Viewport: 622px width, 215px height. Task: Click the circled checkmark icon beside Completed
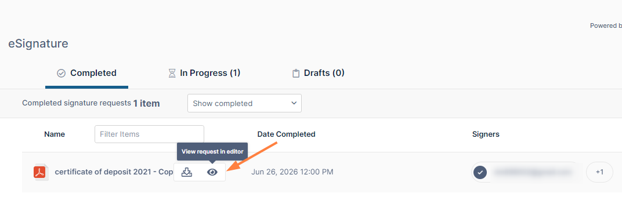click(x=61, y=73)
